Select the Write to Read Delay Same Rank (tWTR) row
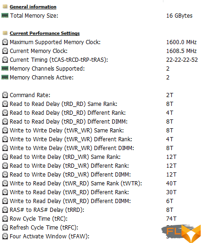 tap(100, 184)
